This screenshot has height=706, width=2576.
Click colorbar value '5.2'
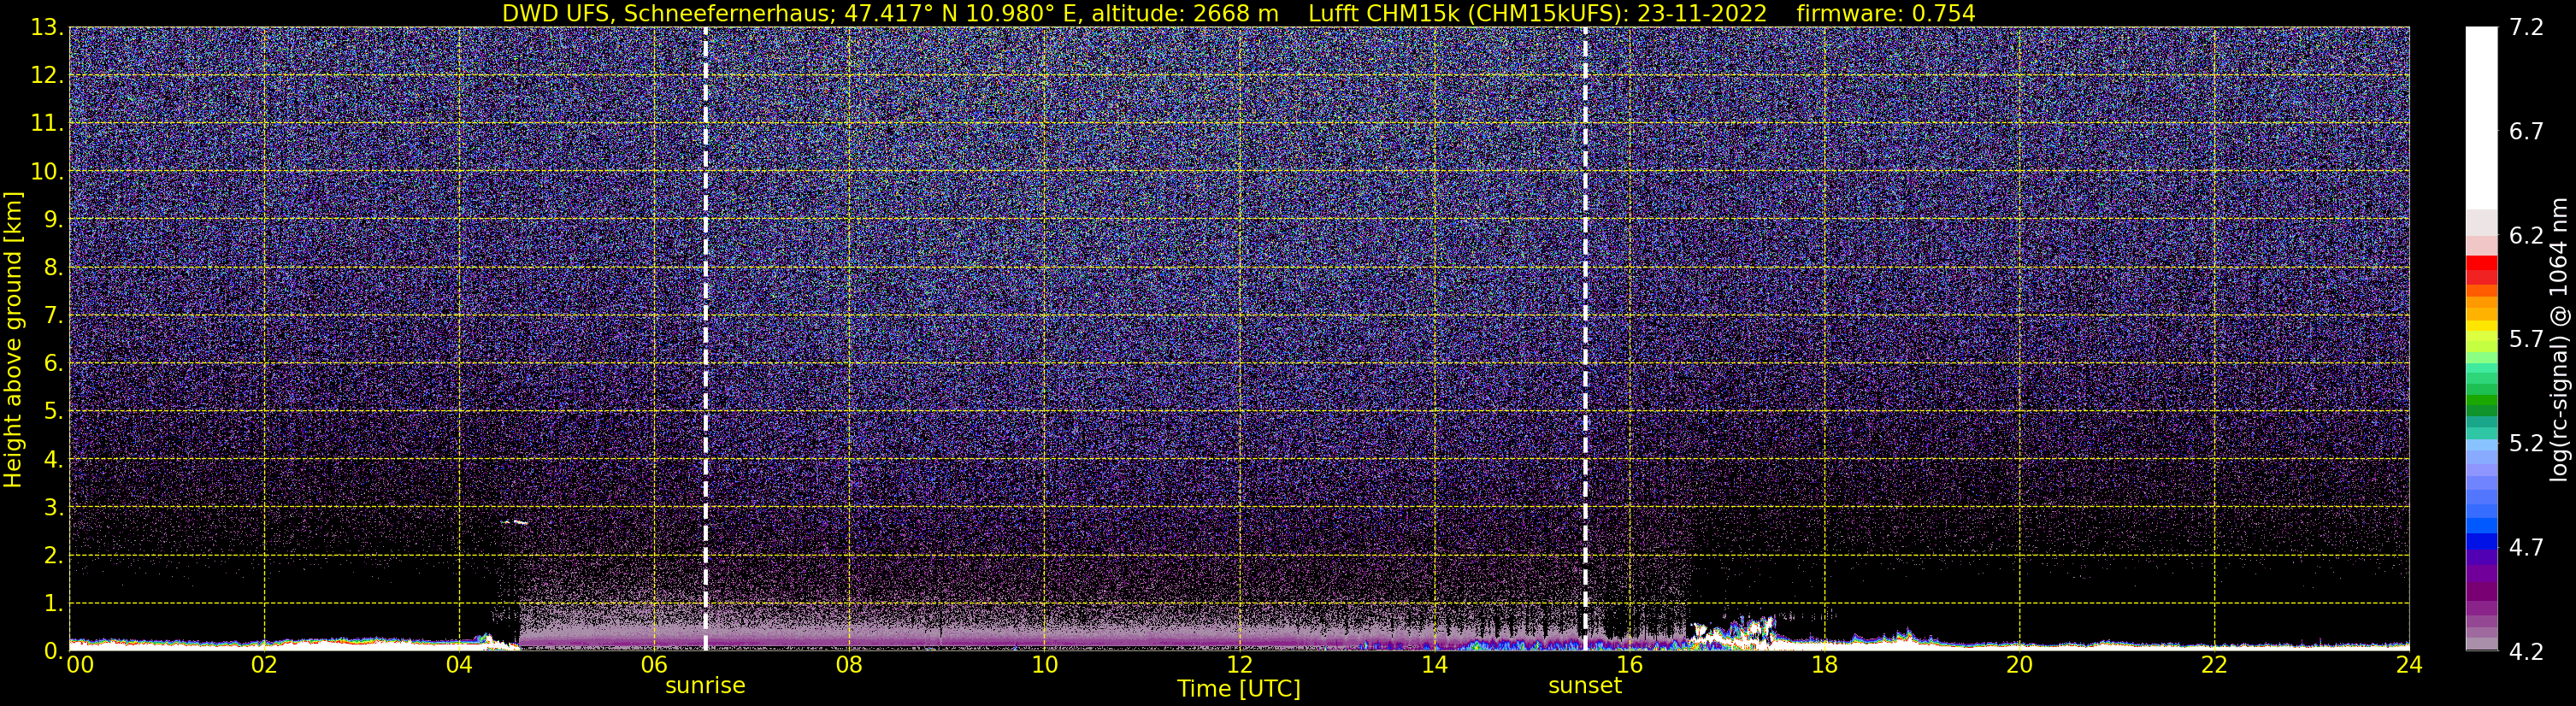(x=2526, y=444)
